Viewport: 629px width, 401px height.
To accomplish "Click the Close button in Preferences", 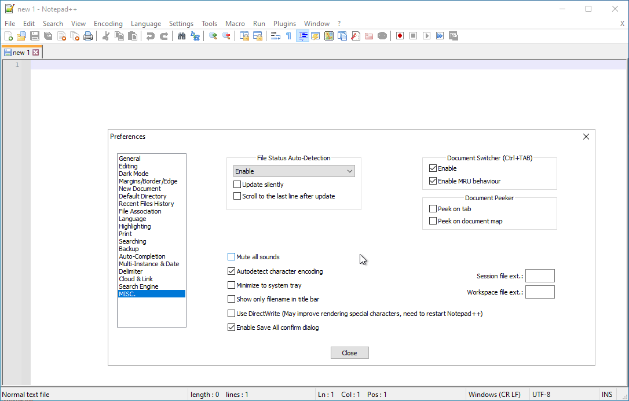I will tap(349, 353).
